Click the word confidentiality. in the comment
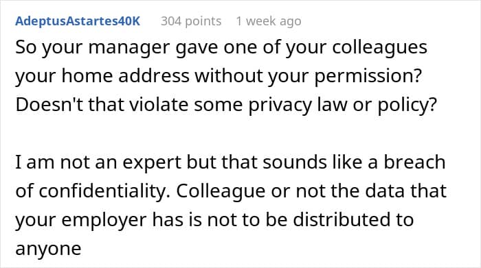481x268 pixels. point(105,191)
